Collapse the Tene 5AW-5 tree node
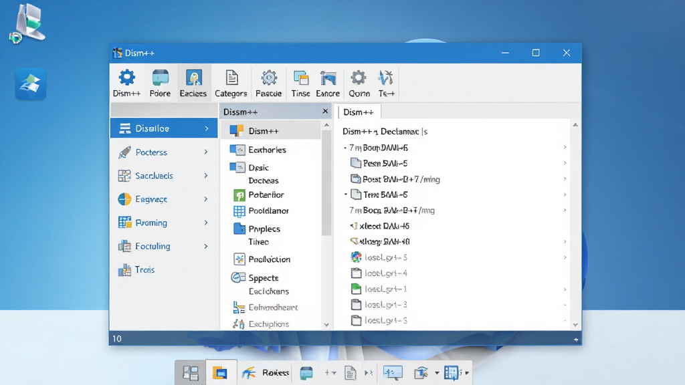Viewport: 685px width, 385px height. [346, 195]
